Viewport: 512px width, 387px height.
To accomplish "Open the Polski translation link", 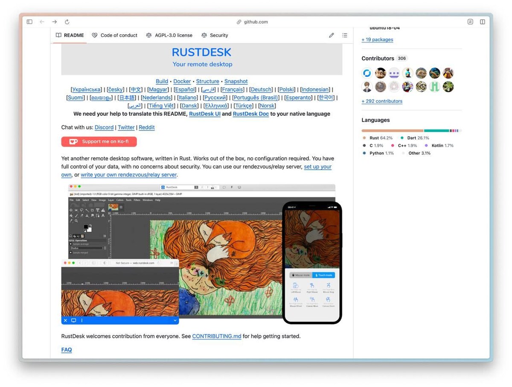I will pyautogui.click(x=287, y=90).
